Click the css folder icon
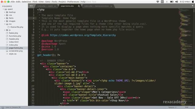The image size is (195, 109). point(7,15)
